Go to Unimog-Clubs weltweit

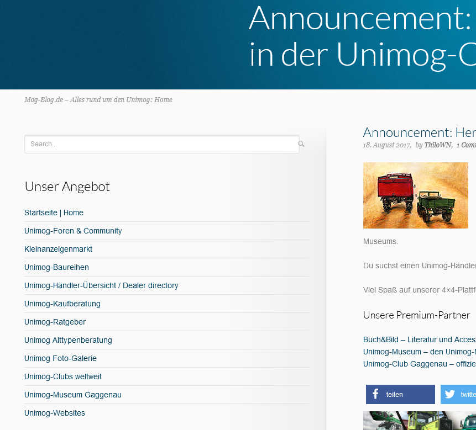tap(63, 376)
